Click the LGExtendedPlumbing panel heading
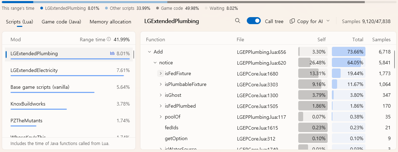The image size is (398, 152). coord(171,21)
